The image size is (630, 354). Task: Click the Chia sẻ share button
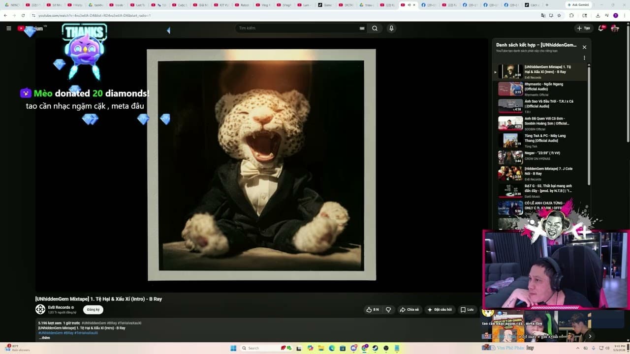pyautogui.click(x=409, y=310)
